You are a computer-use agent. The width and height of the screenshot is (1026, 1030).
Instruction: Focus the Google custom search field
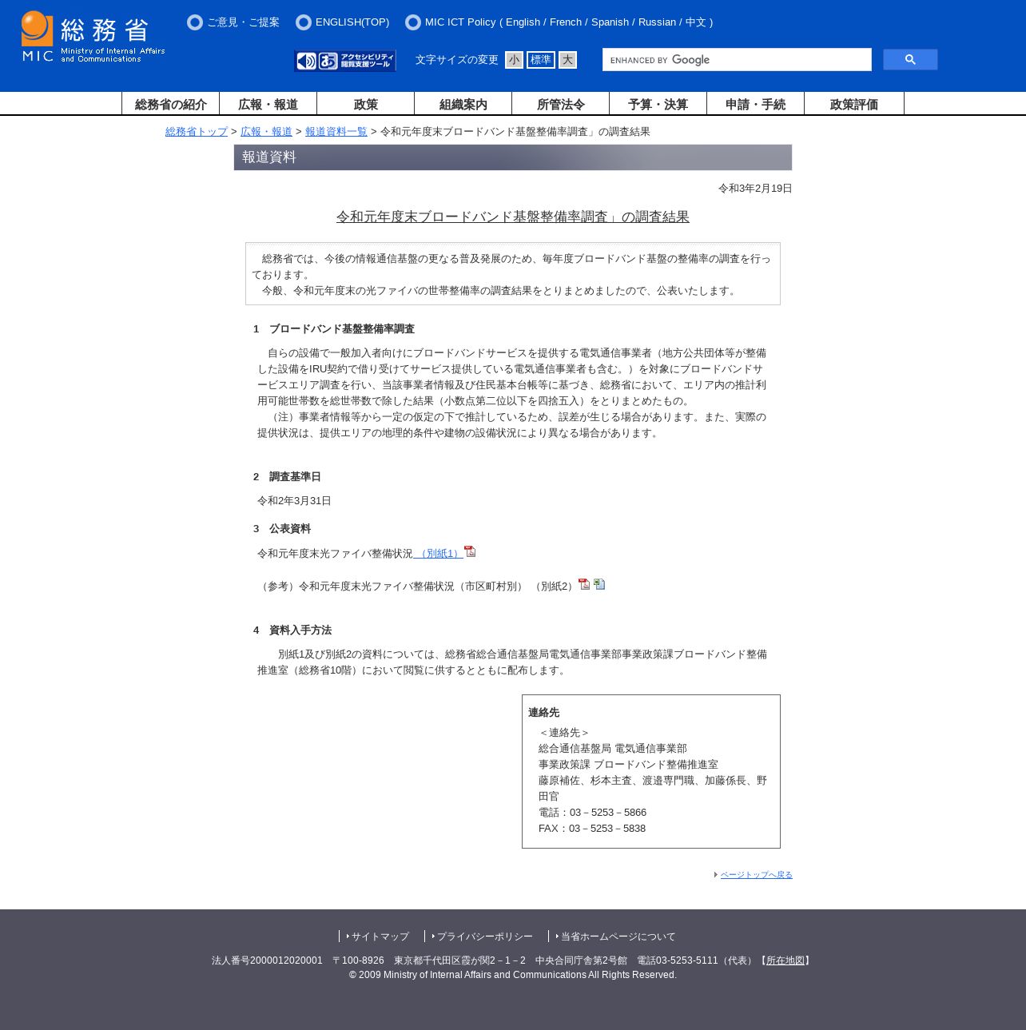click(737, 60)
